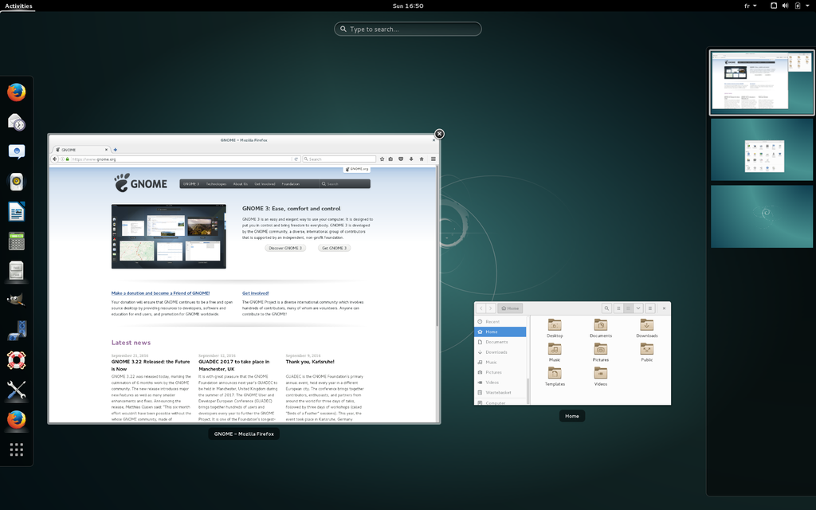Launch Firefox from the dock icon above Evolution
This screenshot has width=816, height=510.
click(17, 92)
